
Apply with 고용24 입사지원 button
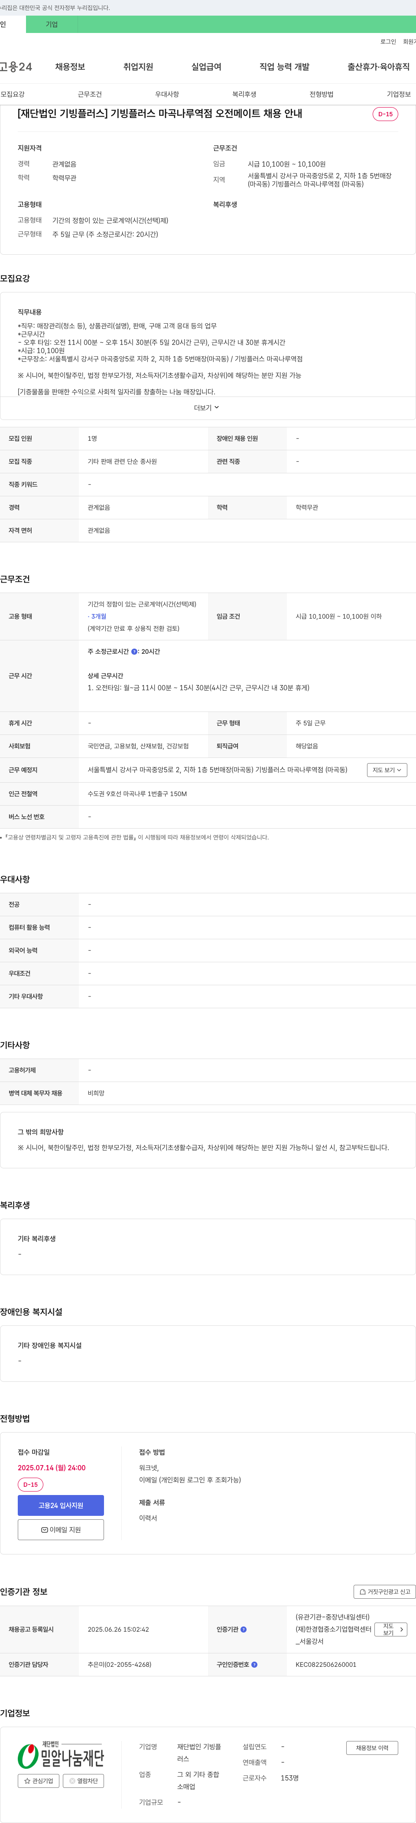tap(61, 1505)
